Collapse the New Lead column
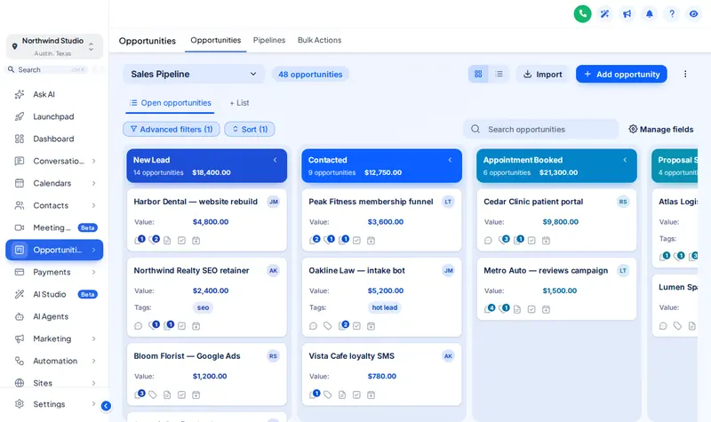 (x=276, y=160)
